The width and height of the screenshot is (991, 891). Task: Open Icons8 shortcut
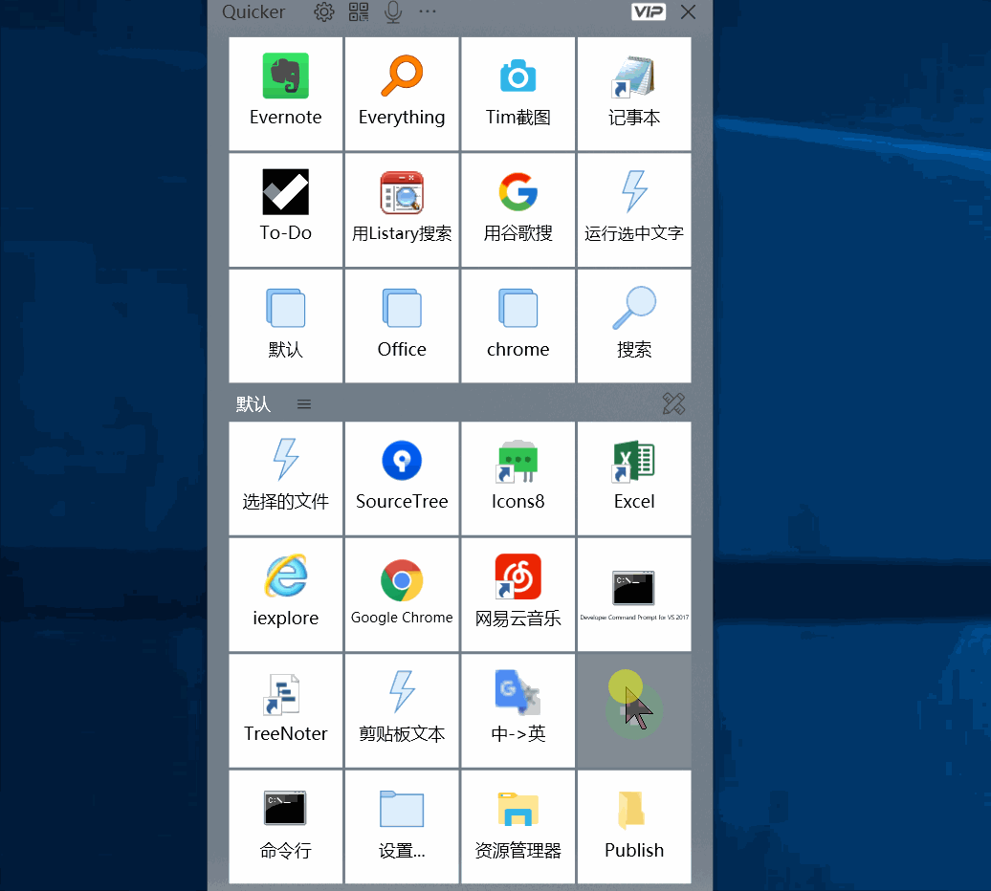[x=518, y=478]
